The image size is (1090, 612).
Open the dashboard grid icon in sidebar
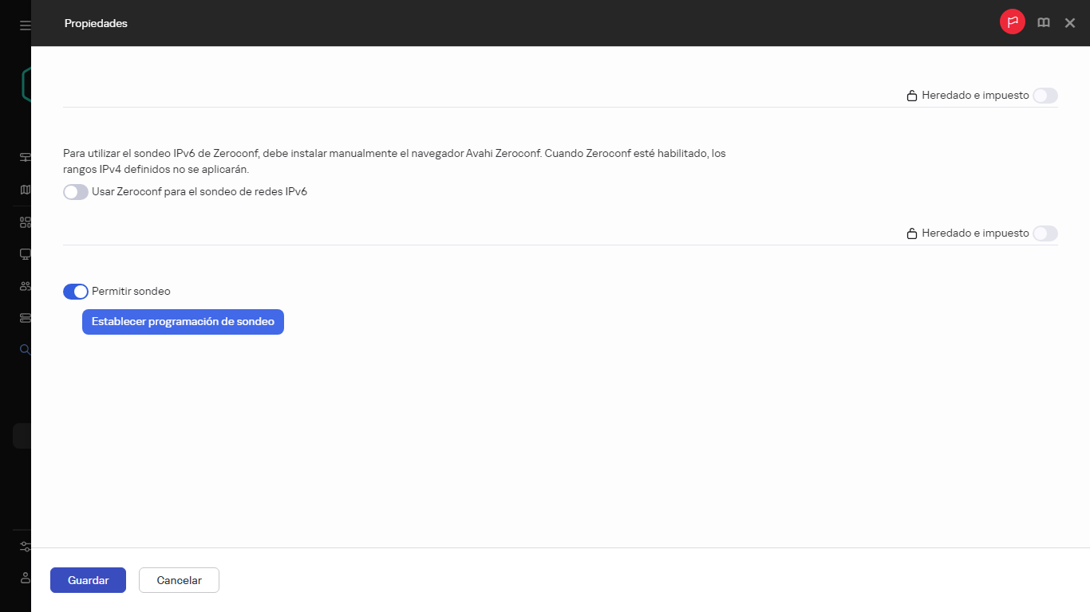pos(26,222)
